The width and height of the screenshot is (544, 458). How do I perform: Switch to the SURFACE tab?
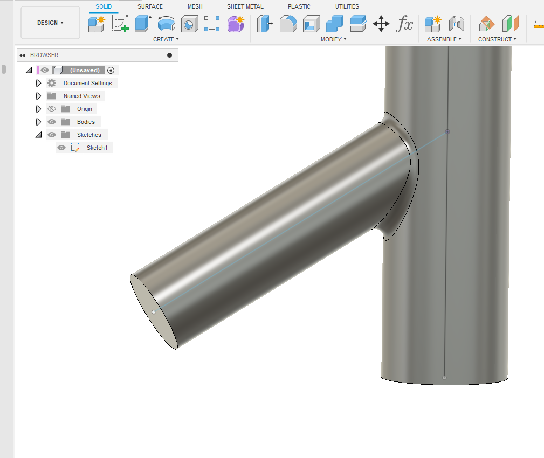(x=149, y=6)
